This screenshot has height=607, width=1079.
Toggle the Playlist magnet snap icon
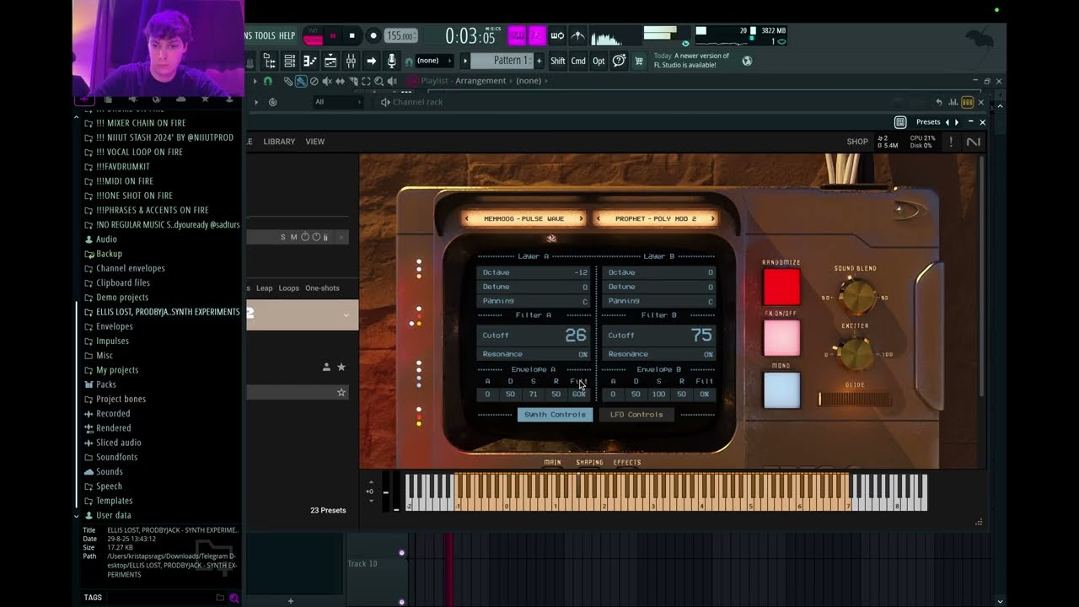(267, 81)
